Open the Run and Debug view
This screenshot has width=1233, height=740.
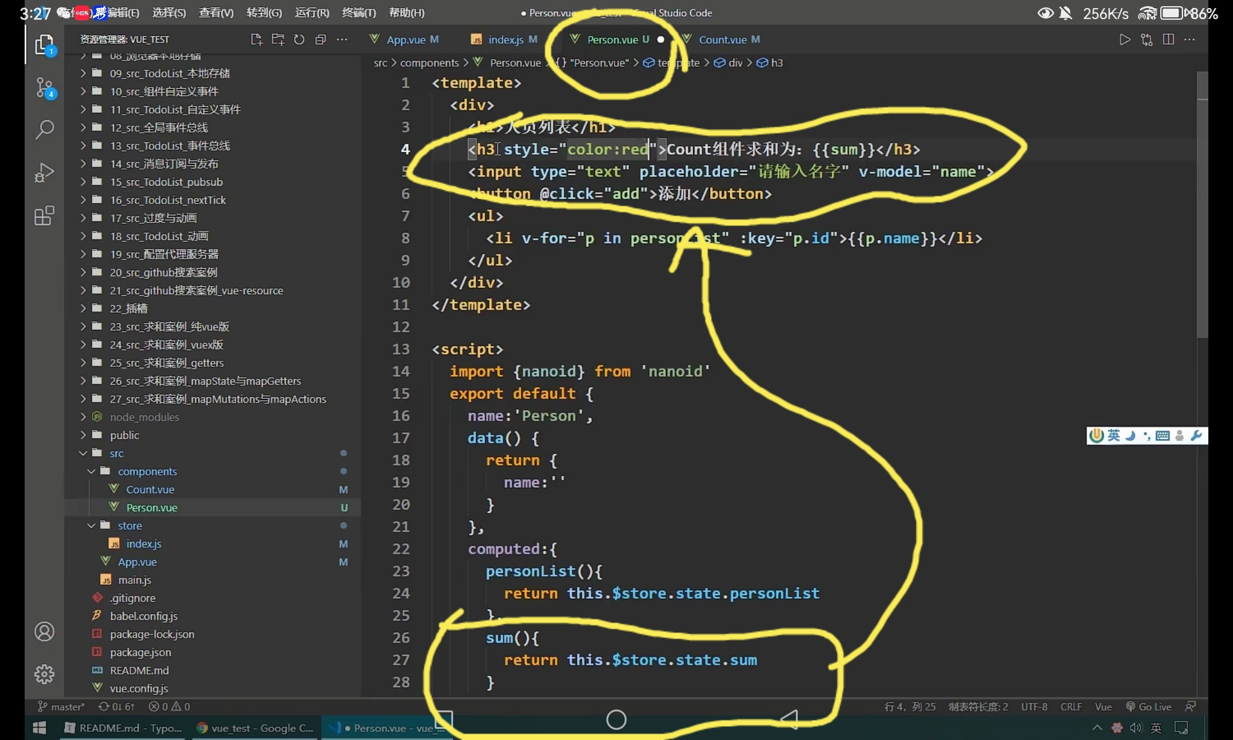(x=44, y=173)
